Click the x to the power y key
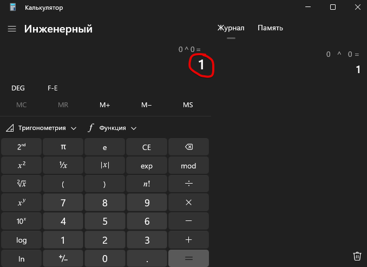Viewport: 367px width, 267px height. click(22, 203)
